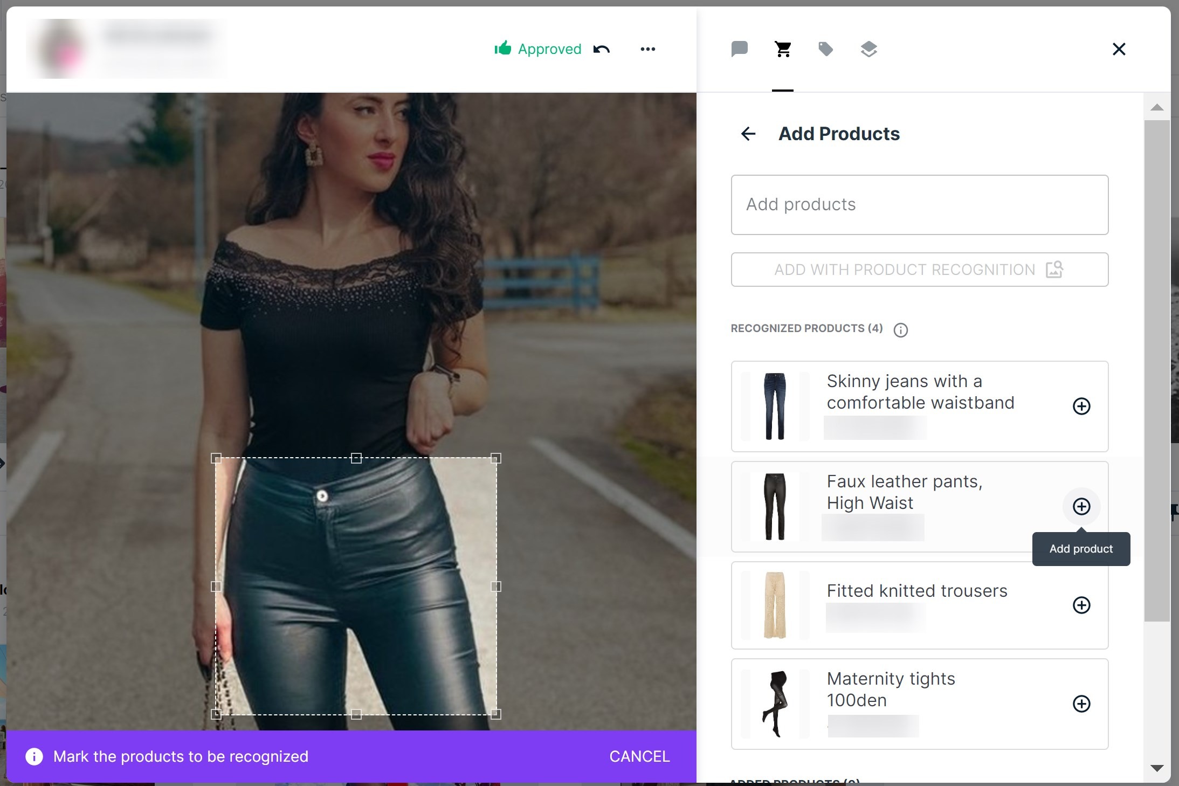Add Fitted knitted trousers with plus icon
Screen dimensions: 1179x786
click(1081, 605)
